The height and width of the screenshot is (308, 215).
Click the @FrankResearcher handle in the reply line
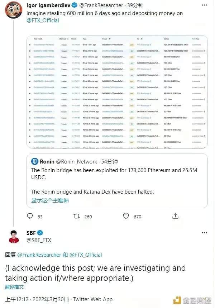point(39,255)
